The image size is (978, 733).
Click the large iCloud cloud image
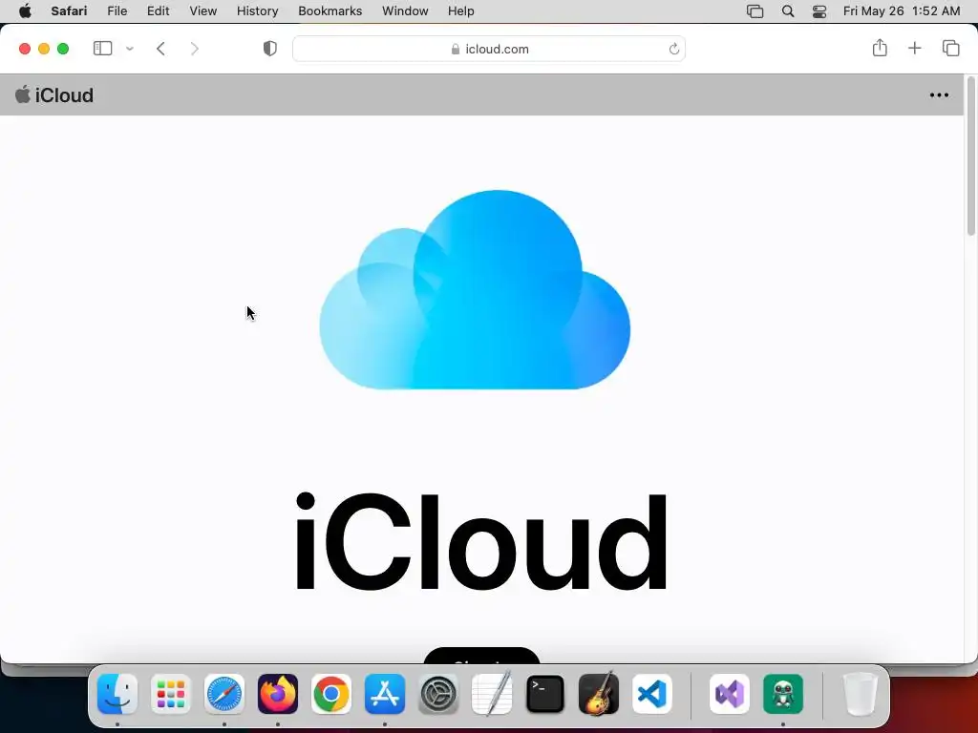475,290
